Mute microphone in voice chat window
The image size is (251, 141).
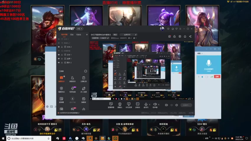coord(199,77)
